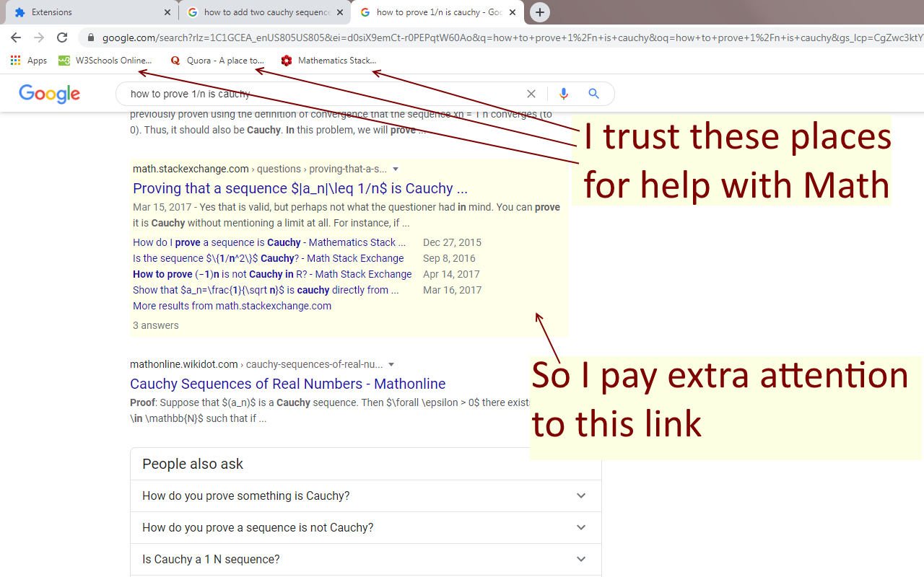Screen dimensions: 924x577
Task: Open 'Show that a_n=1/sqrt n is cauchy' link
Action: 266,290
